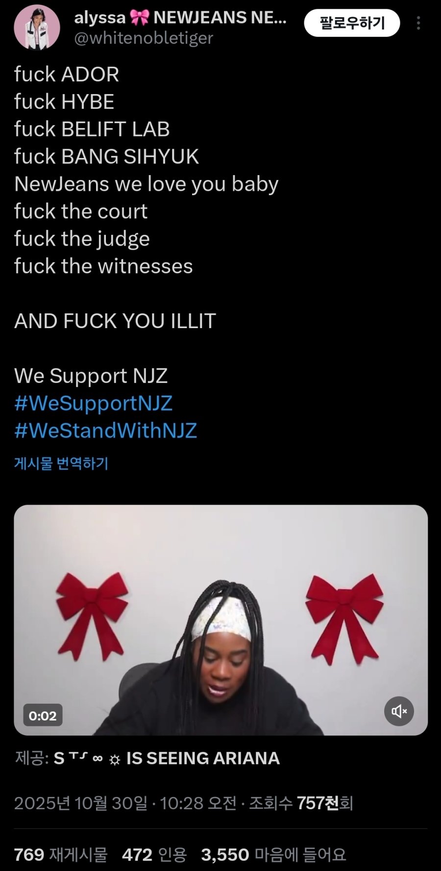Play the video with the red bows
Image resolution: width=441 pixels, height=871 pixels.
click(x=220, y=620)
